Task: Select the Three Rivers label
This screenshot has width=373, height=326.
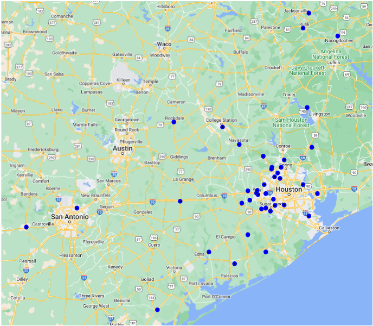Action: (x=91, y=296)
